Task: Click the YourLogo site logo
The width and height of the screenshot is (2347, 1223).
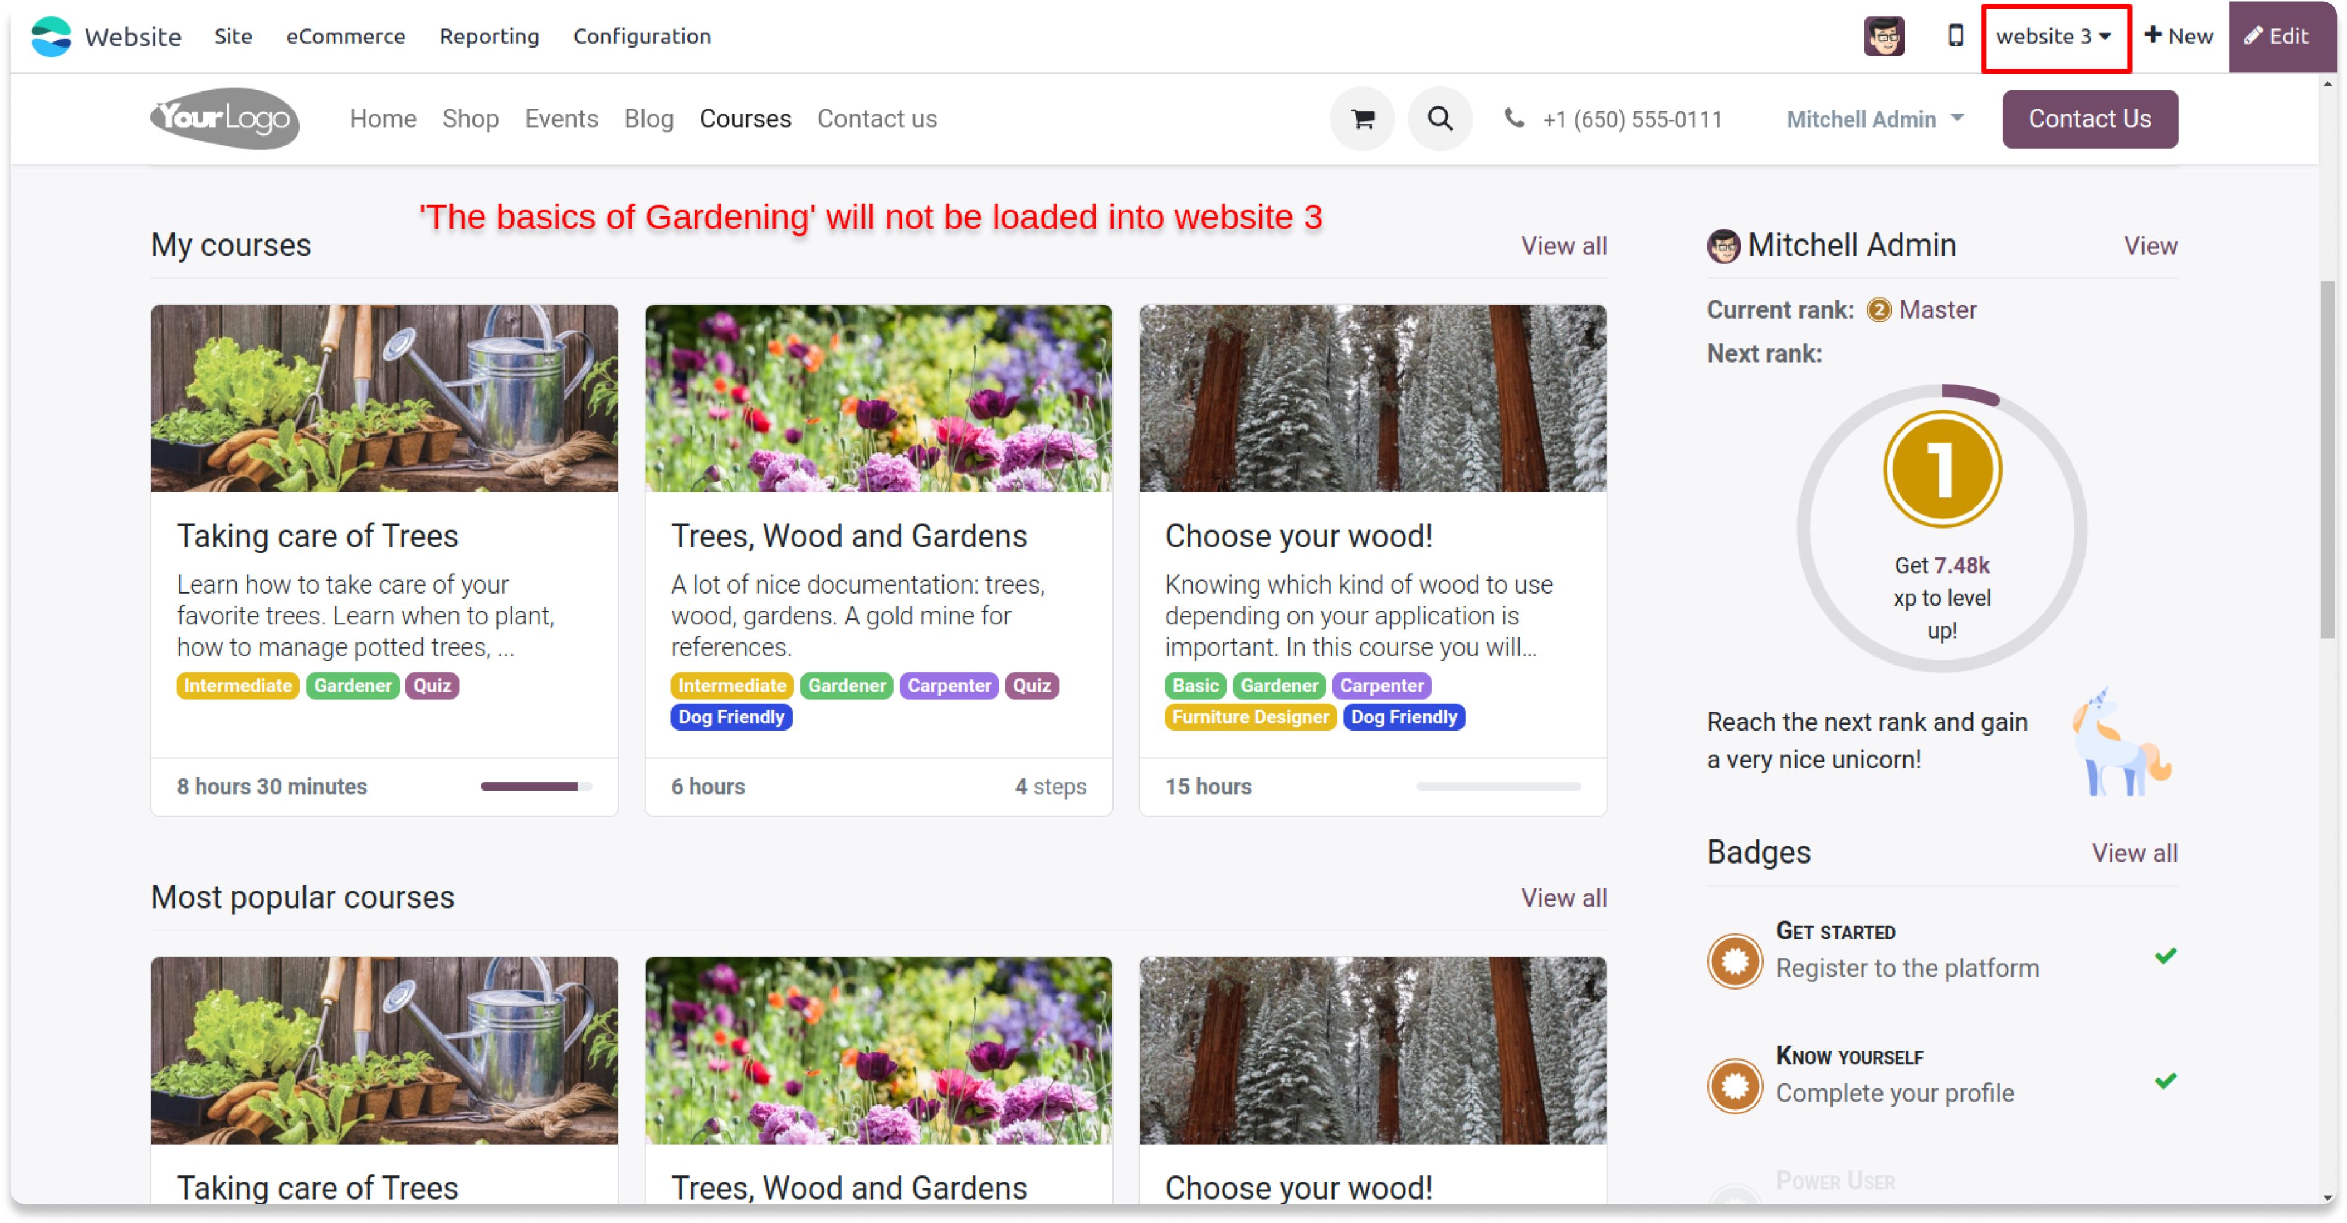Action: 225,119
